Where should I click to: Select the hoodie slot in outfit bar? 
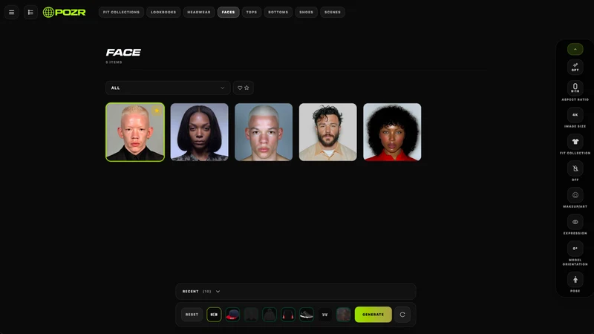click(x=270, y=315)
